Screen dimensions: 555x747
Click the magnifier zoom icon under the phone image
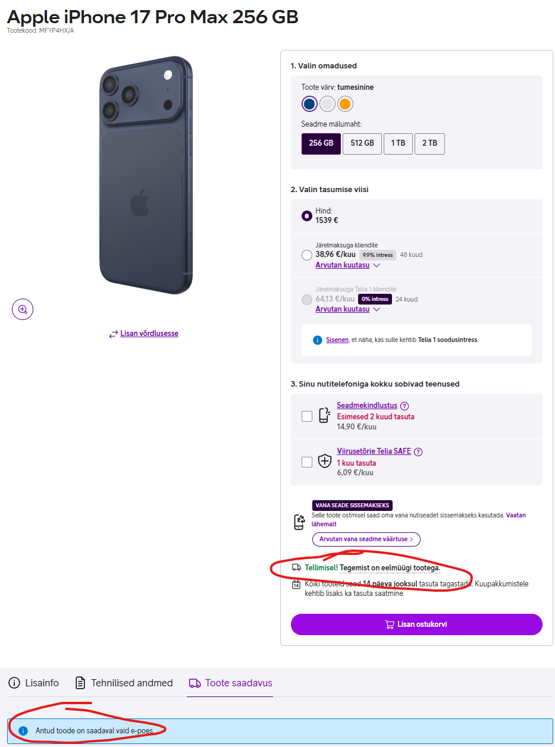click(x=23, y=309)
